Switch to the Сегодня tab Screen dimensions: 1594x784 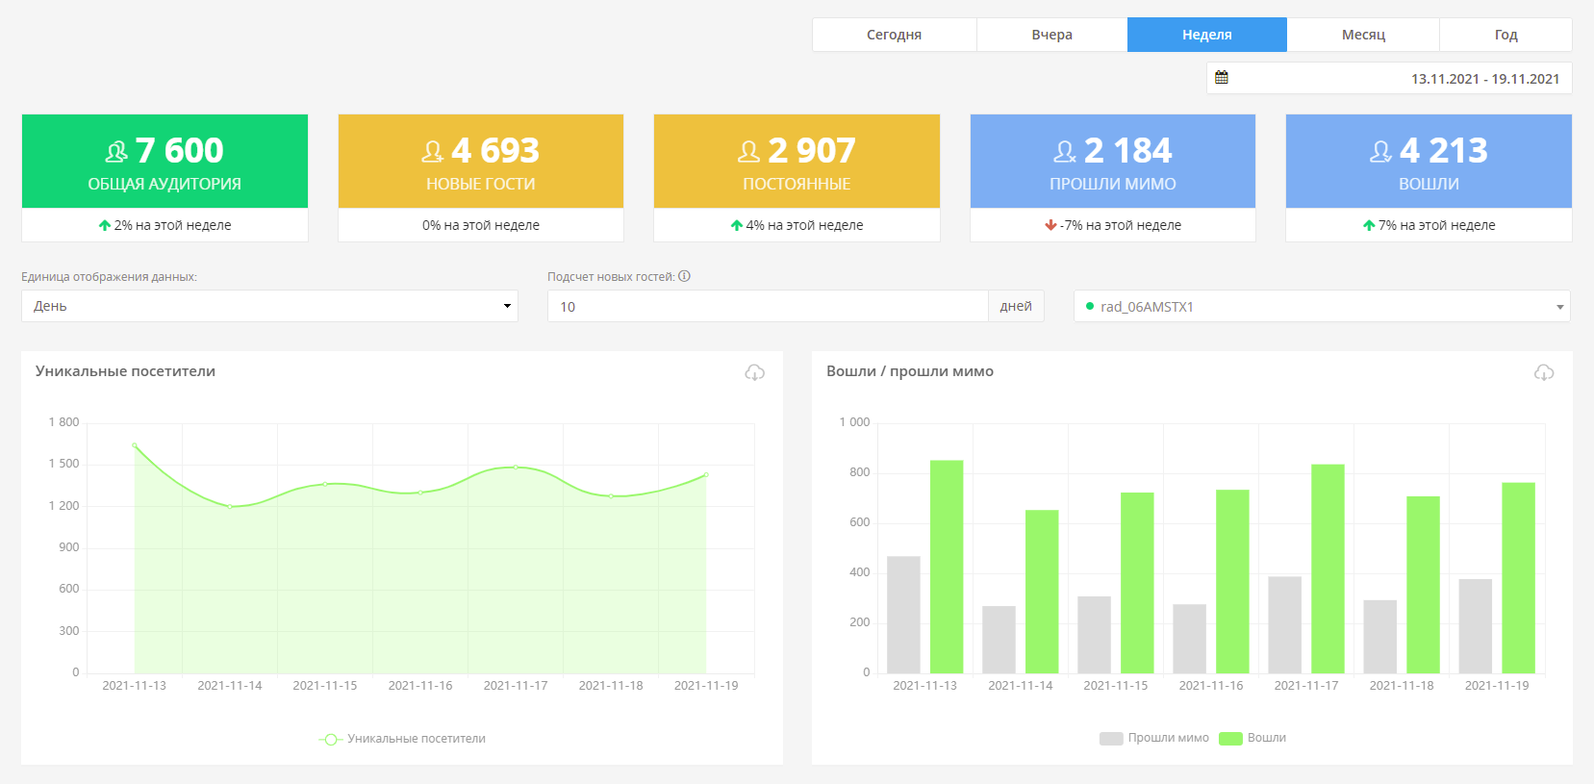coord(895,35)
